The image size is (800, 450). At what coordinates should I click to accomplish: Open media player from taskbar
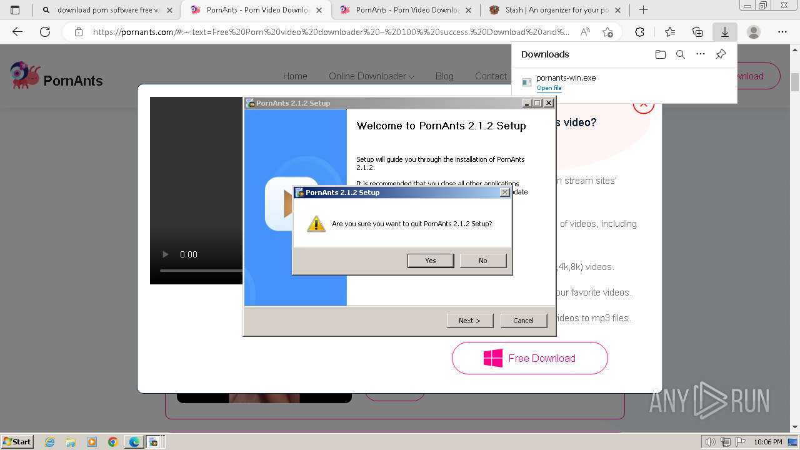coord(92,442)
